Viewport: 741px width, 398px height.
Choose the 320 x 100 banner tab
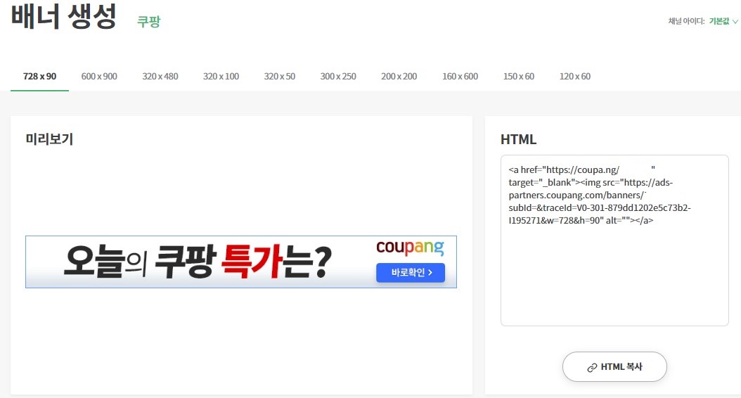[221, 76]
